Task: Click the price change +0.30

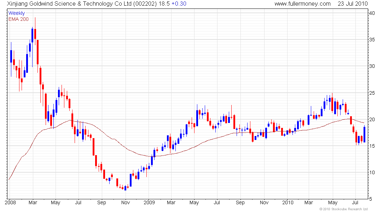Action: click(179, 4)
